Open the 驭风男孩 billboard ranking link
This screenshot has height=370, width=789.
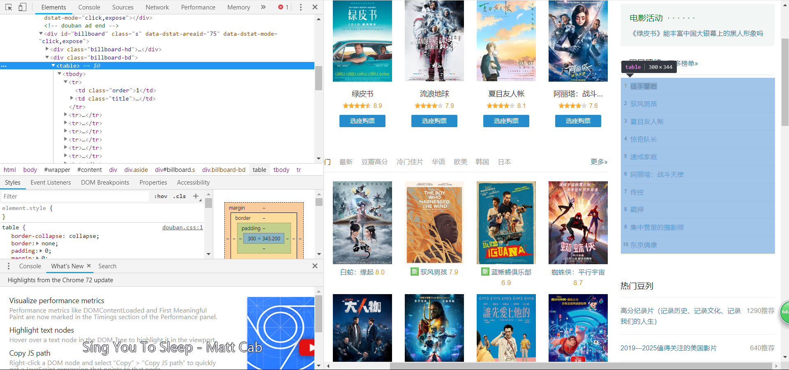(x=644, y=104)
